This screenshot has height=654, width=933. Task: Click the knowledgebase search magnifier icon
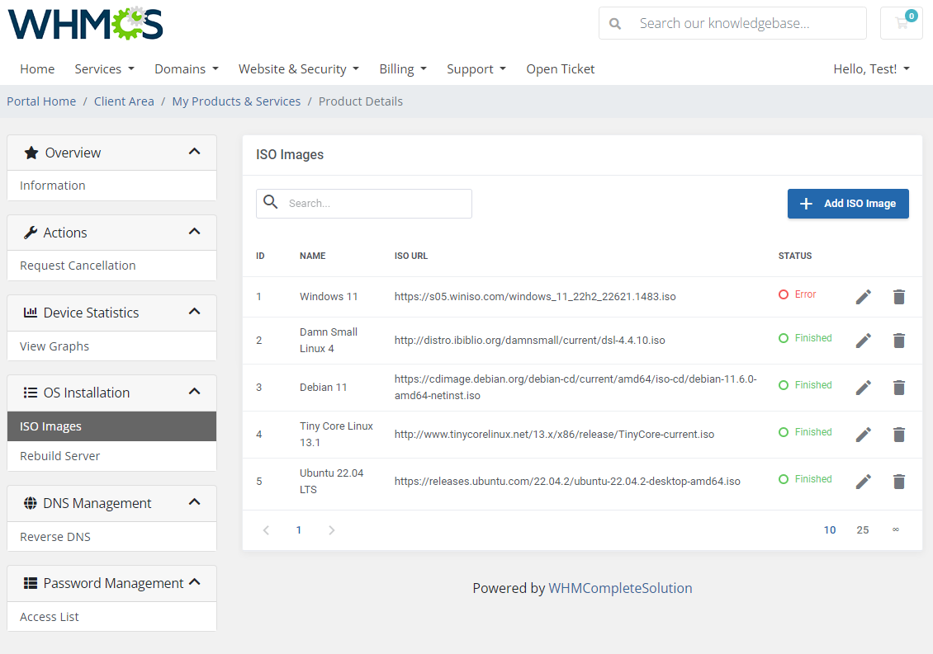coord(615,24)
